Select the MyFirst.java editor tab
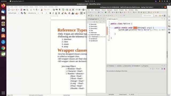The image size is (171, 96). pos(112,19)
